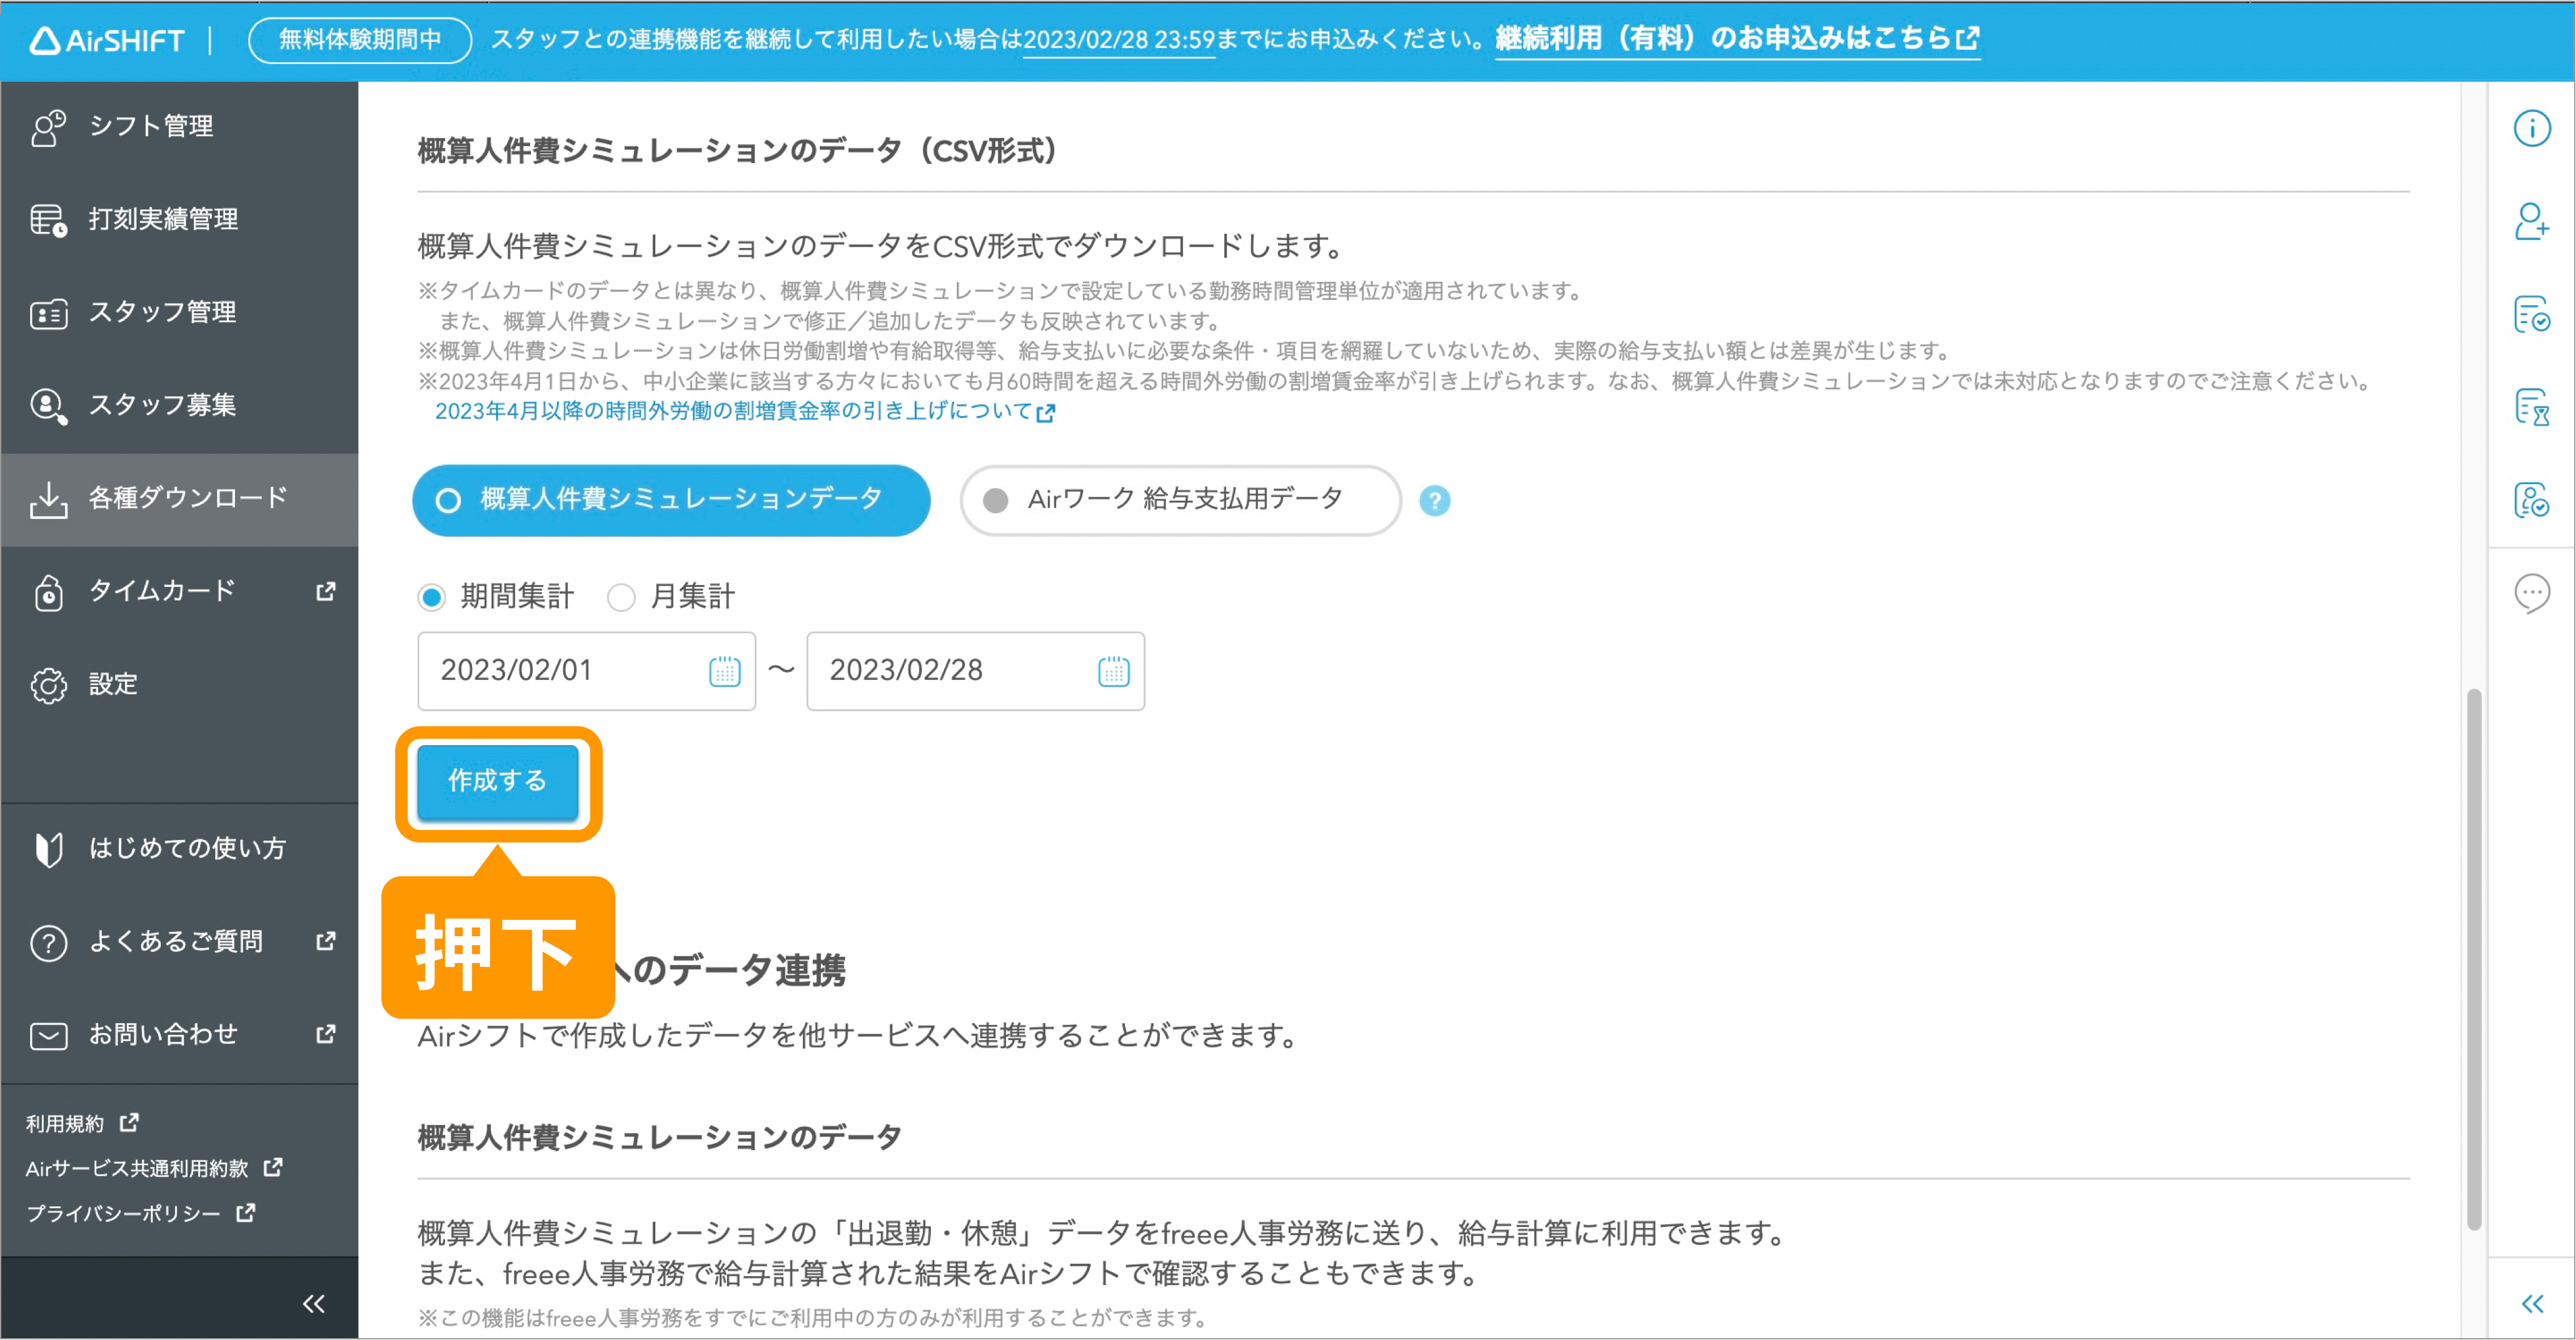
Task: Click right panel document-check icon
Action: [x=2531, y=315]
